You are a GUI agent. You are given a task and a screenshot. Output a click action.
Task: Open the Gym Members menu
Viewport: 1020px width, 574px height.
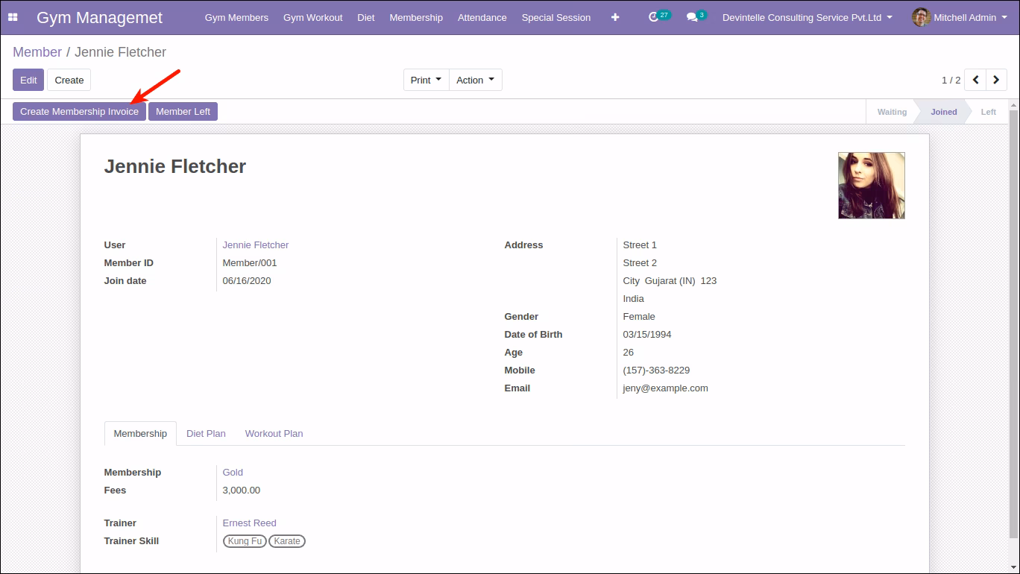(x=236, y=17)
